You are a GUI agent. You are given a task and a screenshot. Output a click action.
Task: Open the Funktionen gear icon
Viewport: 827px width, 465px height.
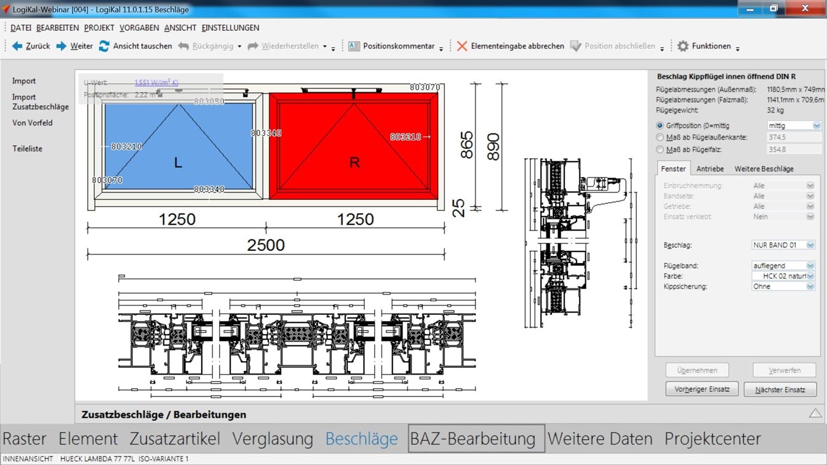tap(683, 46)
